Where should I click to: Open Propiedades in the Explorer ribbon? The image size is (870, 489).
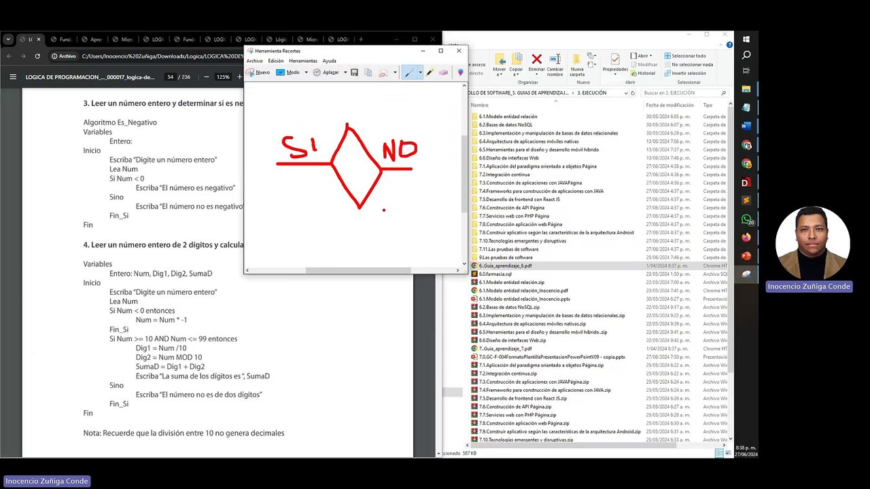click(x=615, y=62)
